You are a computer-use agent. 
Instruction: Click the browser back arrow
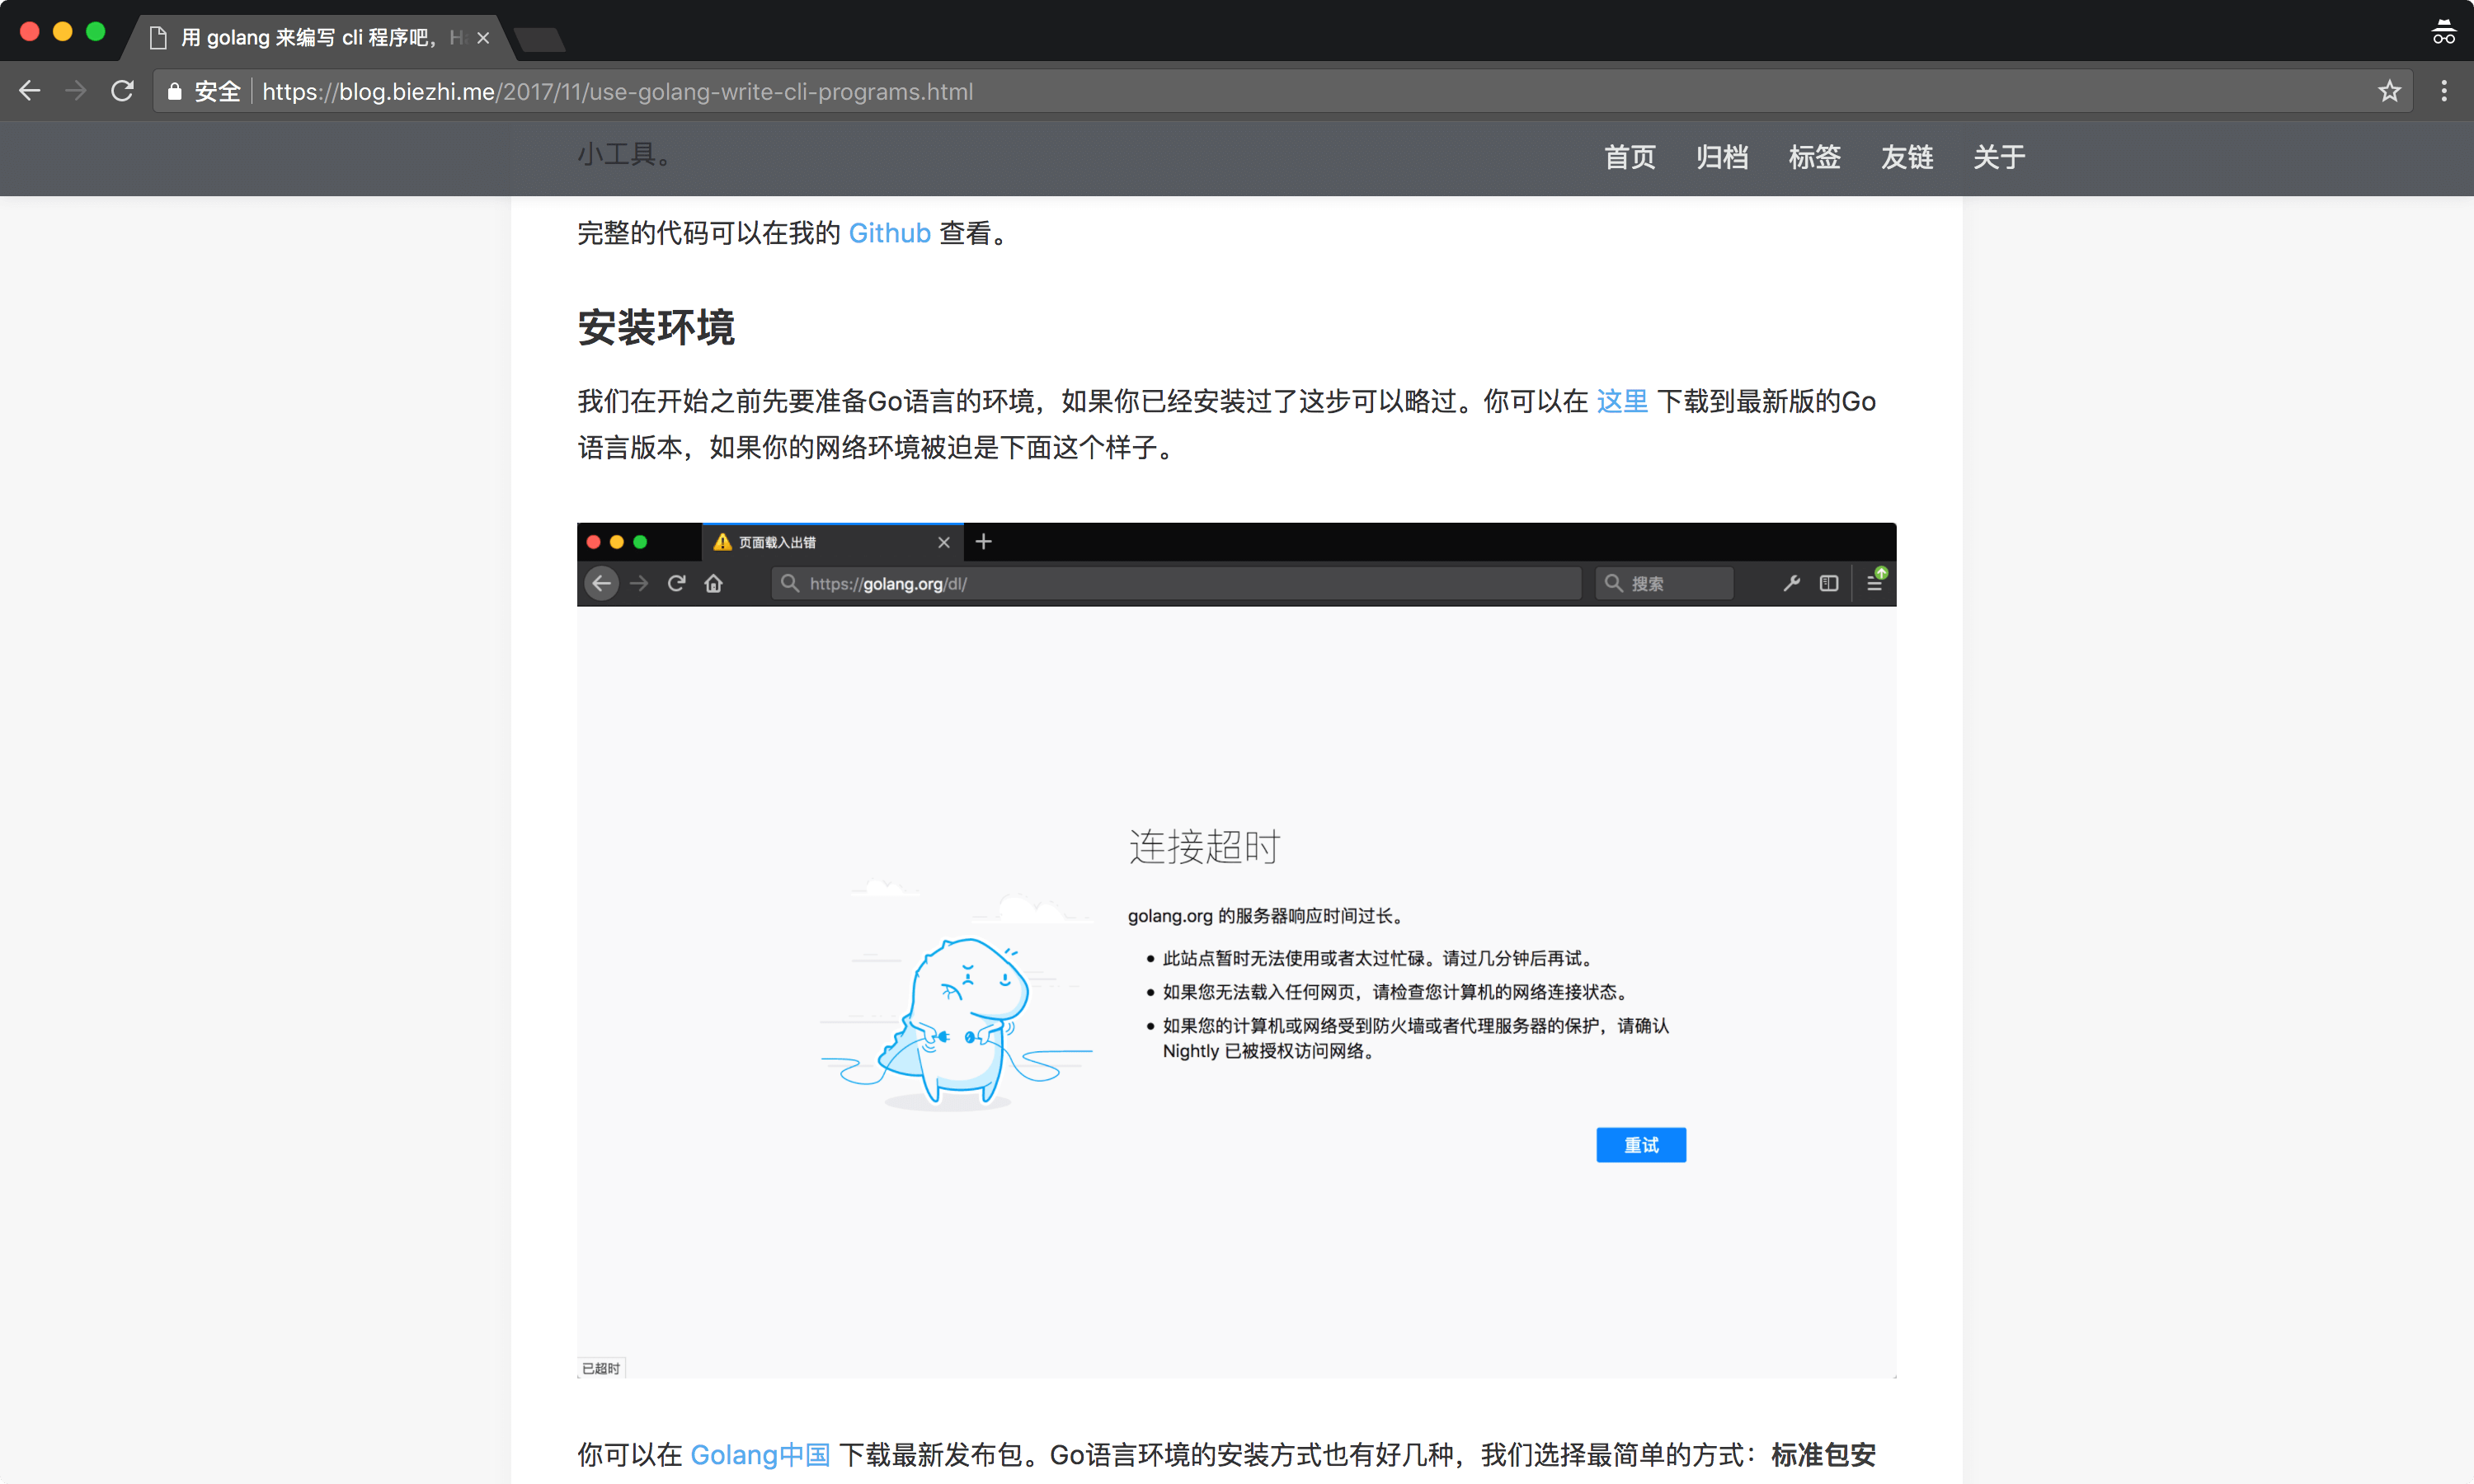point(30,91)
